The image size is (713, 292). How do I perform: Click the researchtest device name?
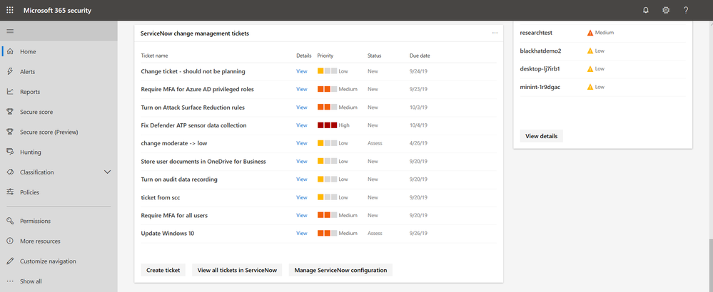pyautogui.click(x=536, y=33)
